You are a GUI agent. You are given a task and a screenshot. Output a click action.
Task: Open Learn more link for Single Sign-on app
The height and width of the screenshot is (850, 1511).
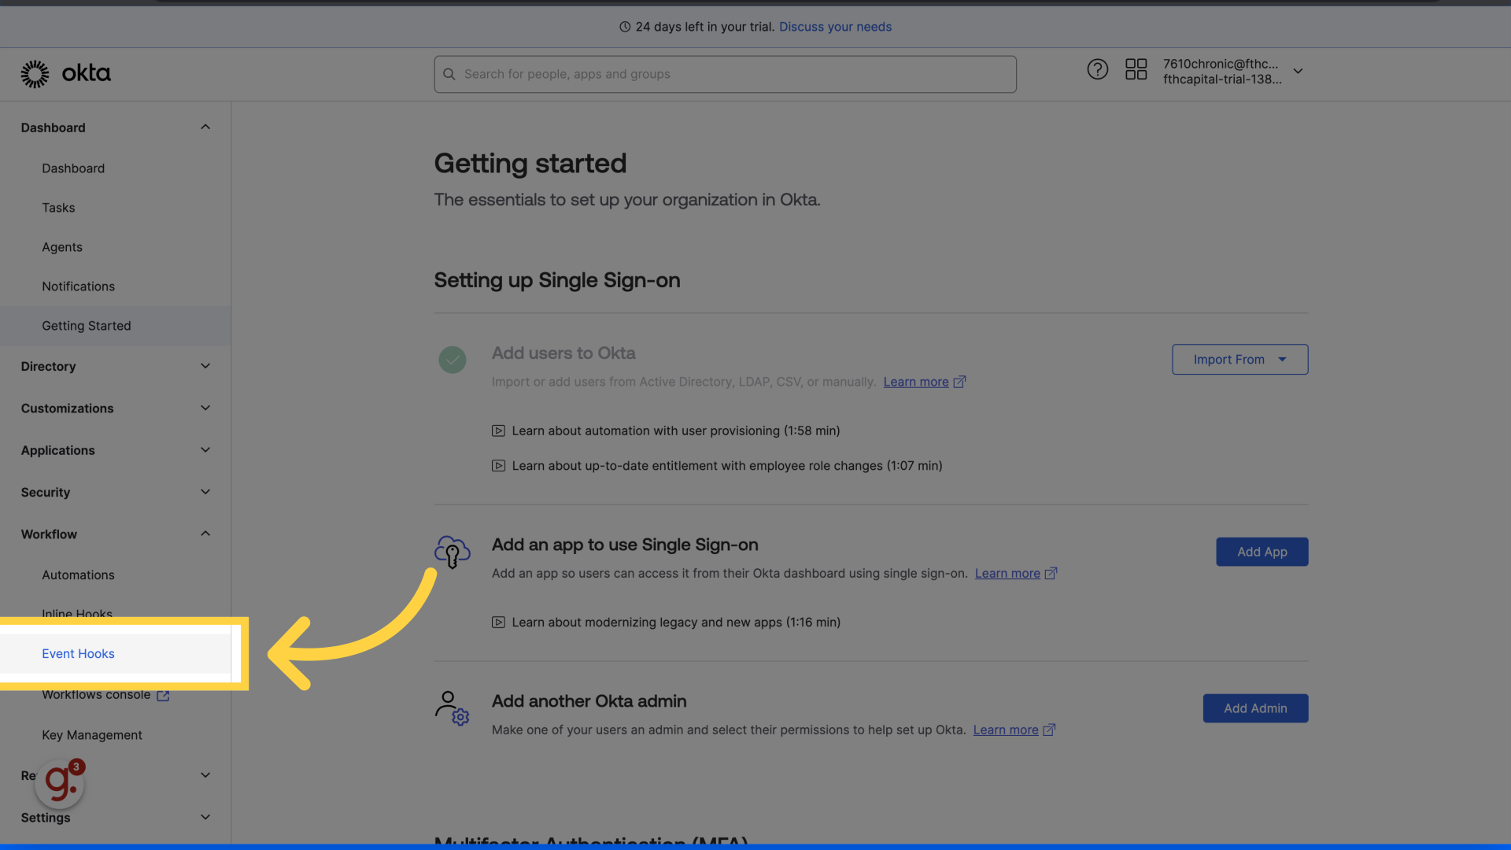(x=1007, y=574)
